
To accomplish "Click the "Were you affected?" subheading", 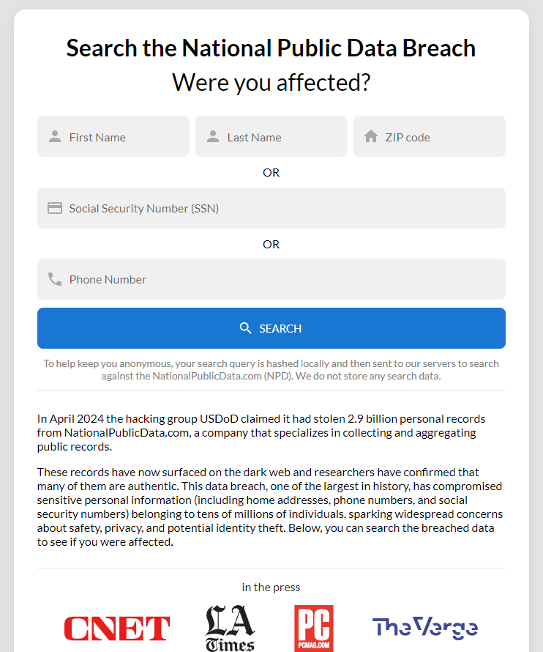I will click(x=271, y=83).
